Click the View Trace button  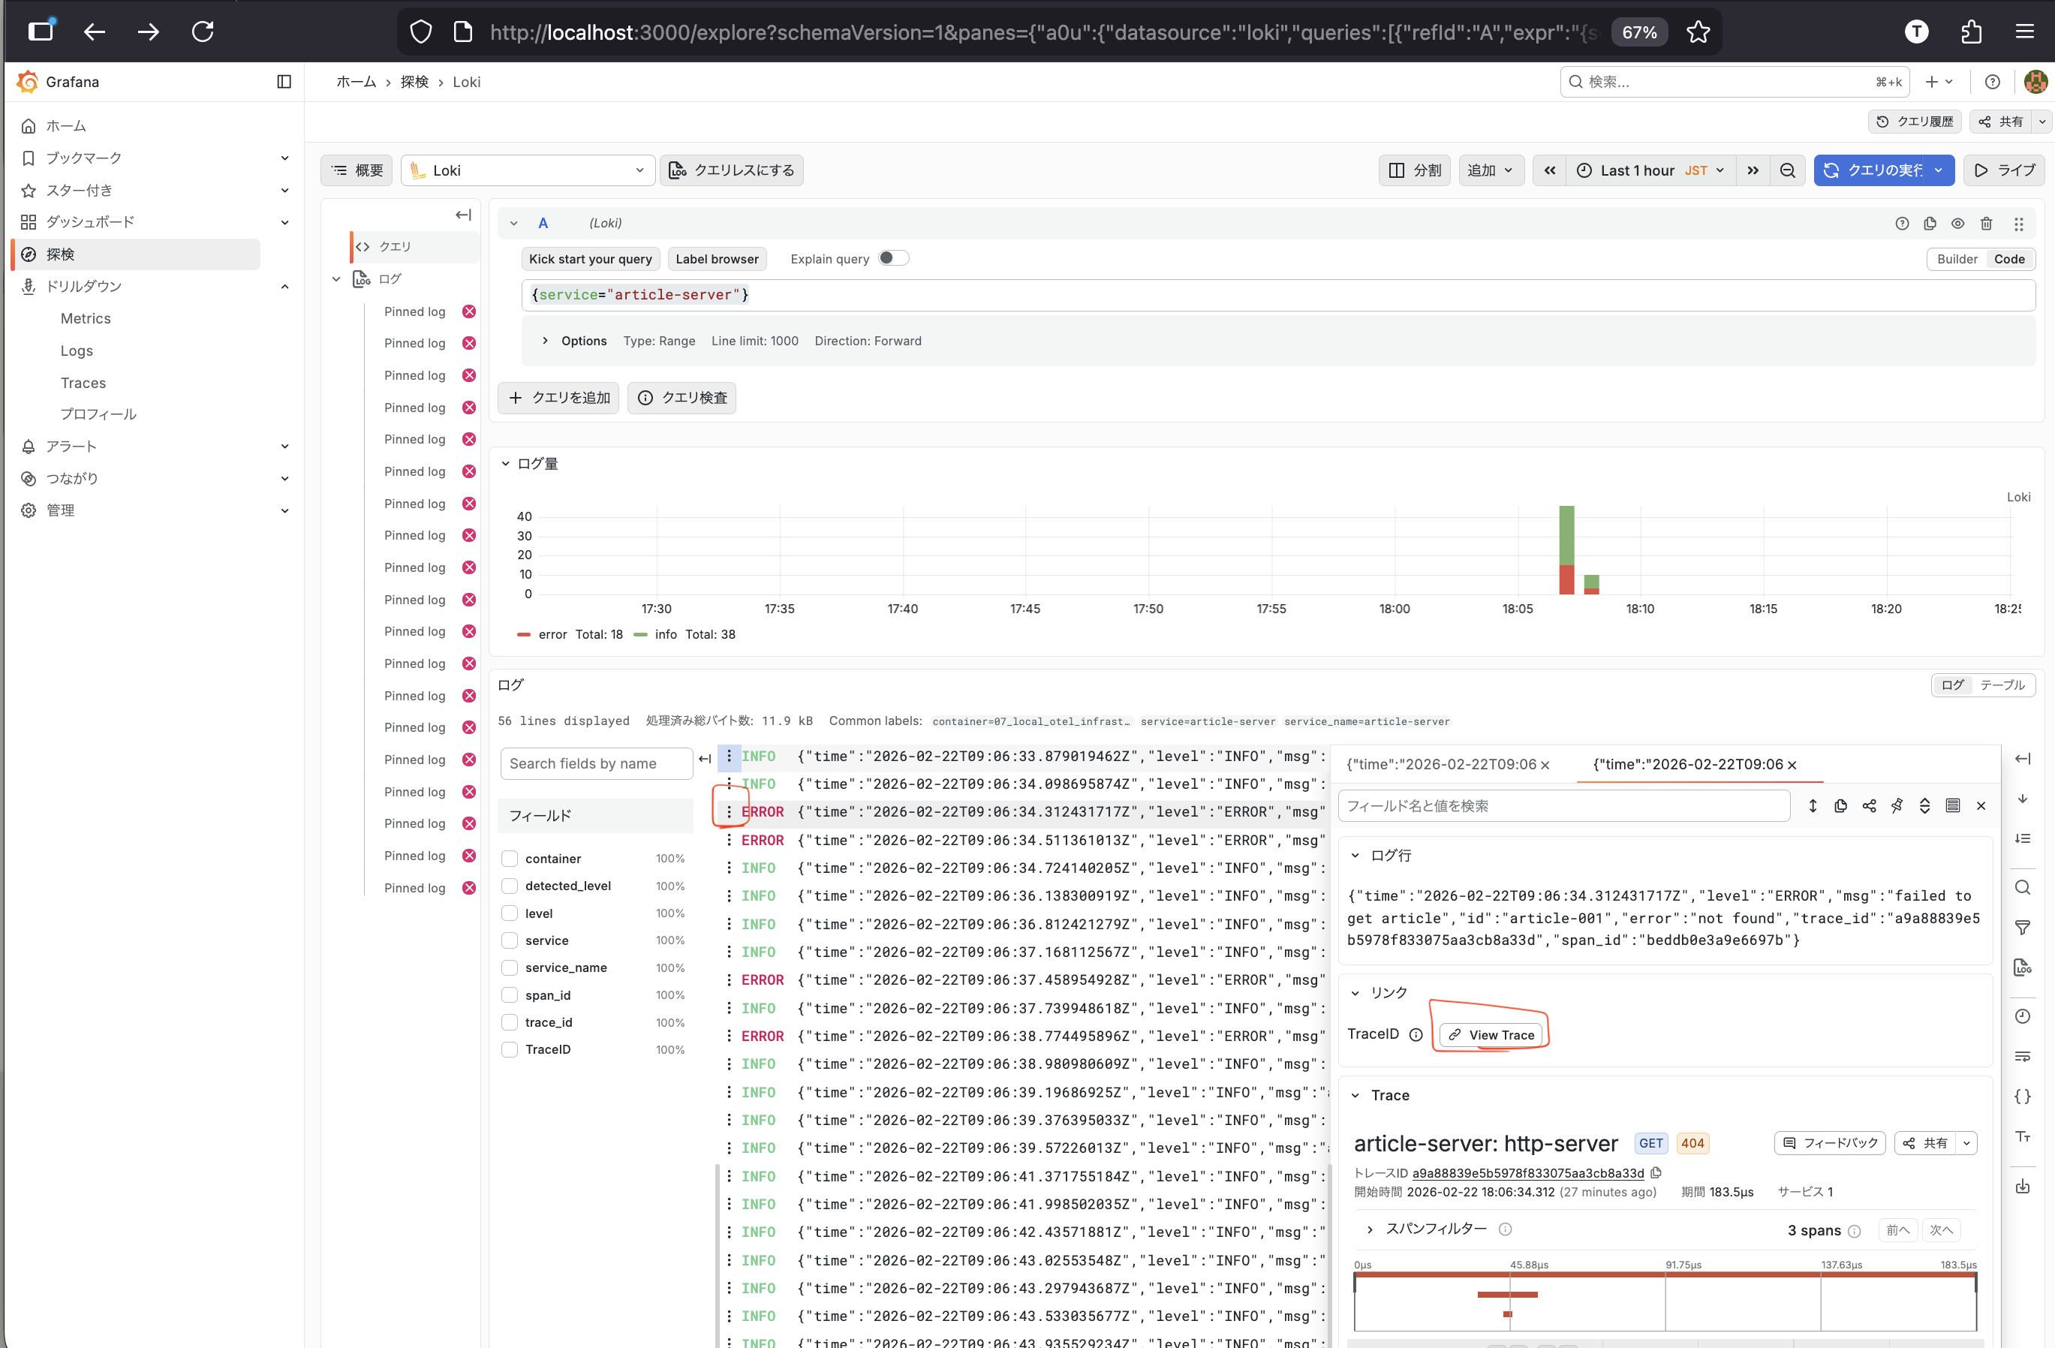1491,1034
